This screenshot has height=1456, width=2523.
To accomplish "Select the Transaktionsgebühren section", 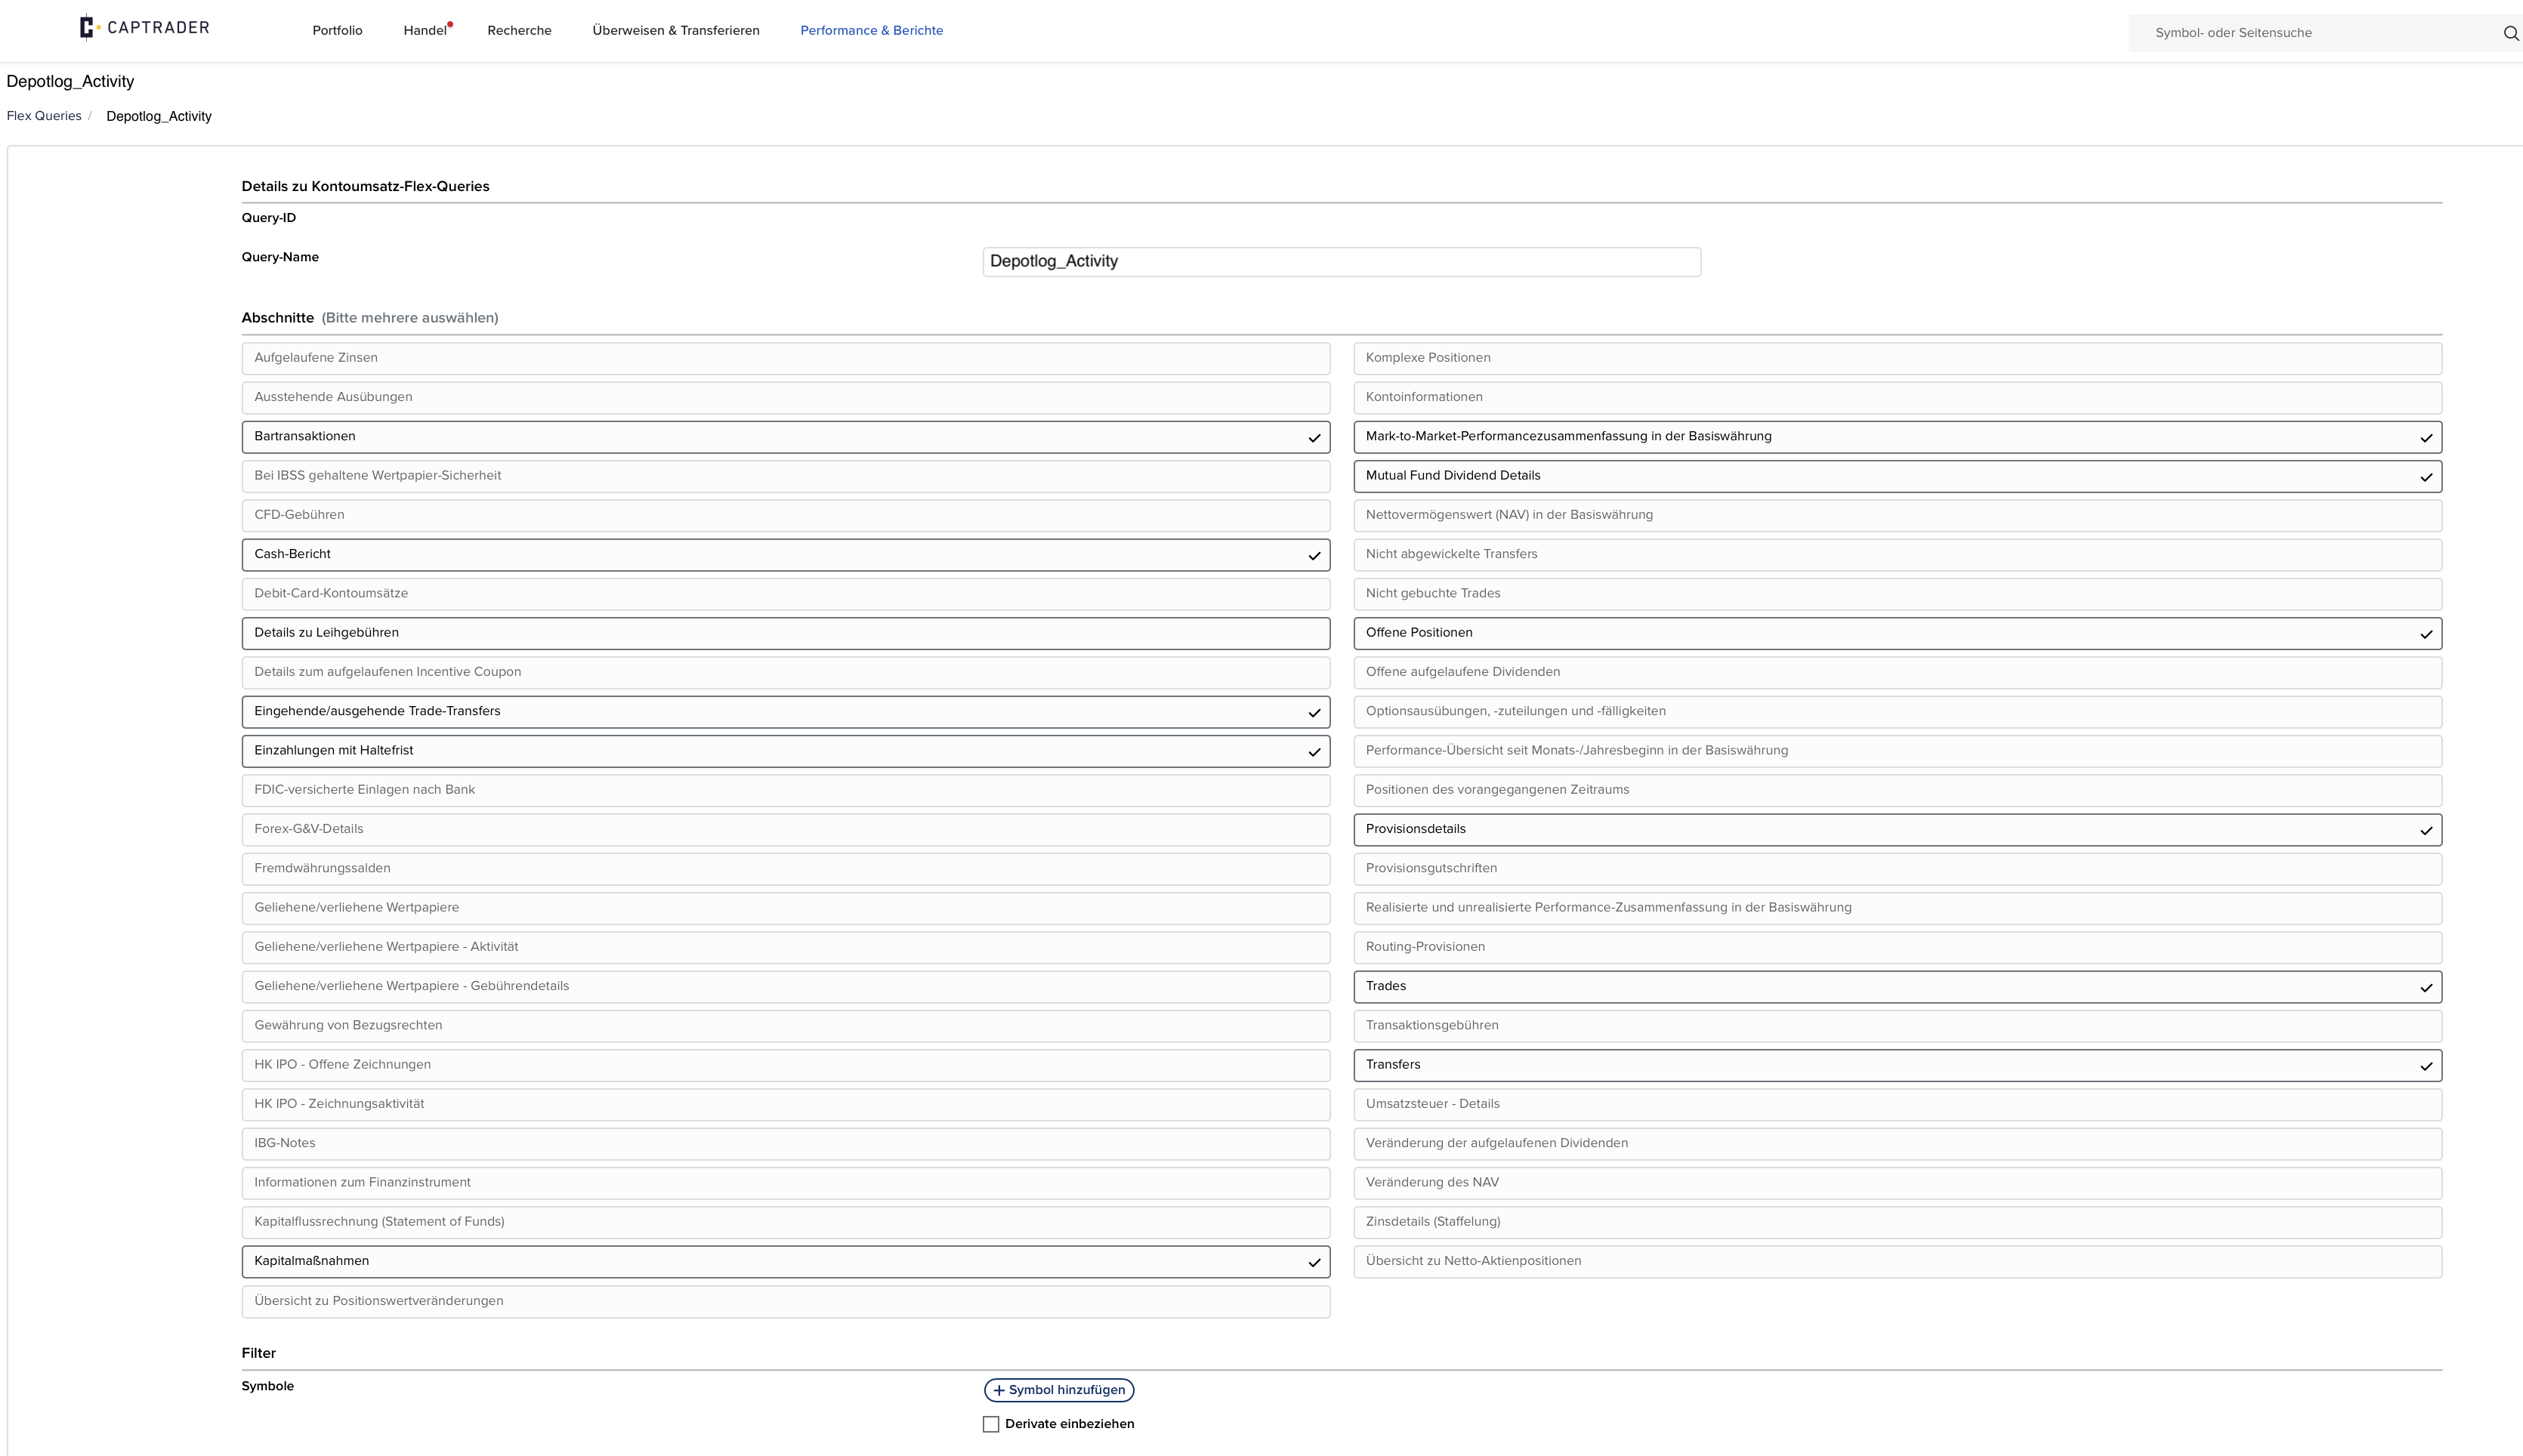I will coord(1897,1026).
